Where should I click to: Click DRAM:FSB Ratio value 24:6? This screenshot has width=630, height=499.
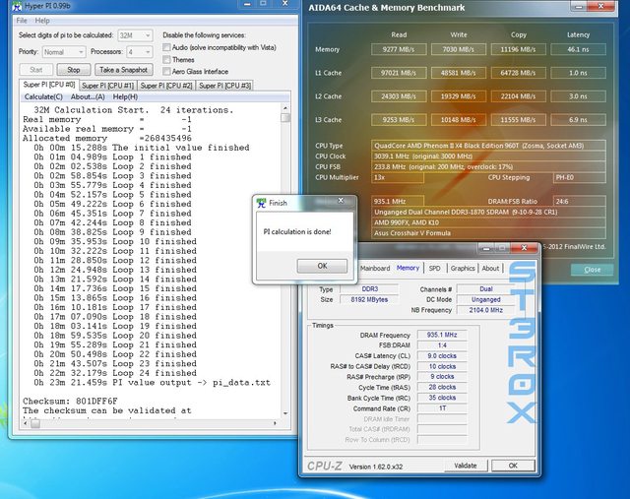[x=580, y=202]
